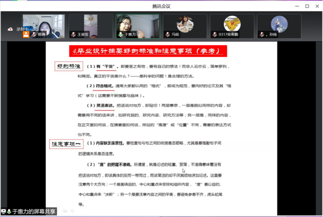Click the green active microphone icon beside 于惠力

point(120,35)
